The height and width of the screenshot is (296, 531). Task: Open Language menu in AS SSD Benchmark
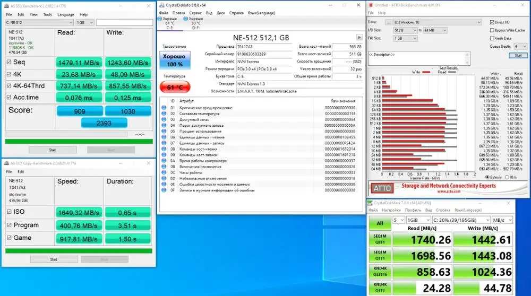[66, 14]
